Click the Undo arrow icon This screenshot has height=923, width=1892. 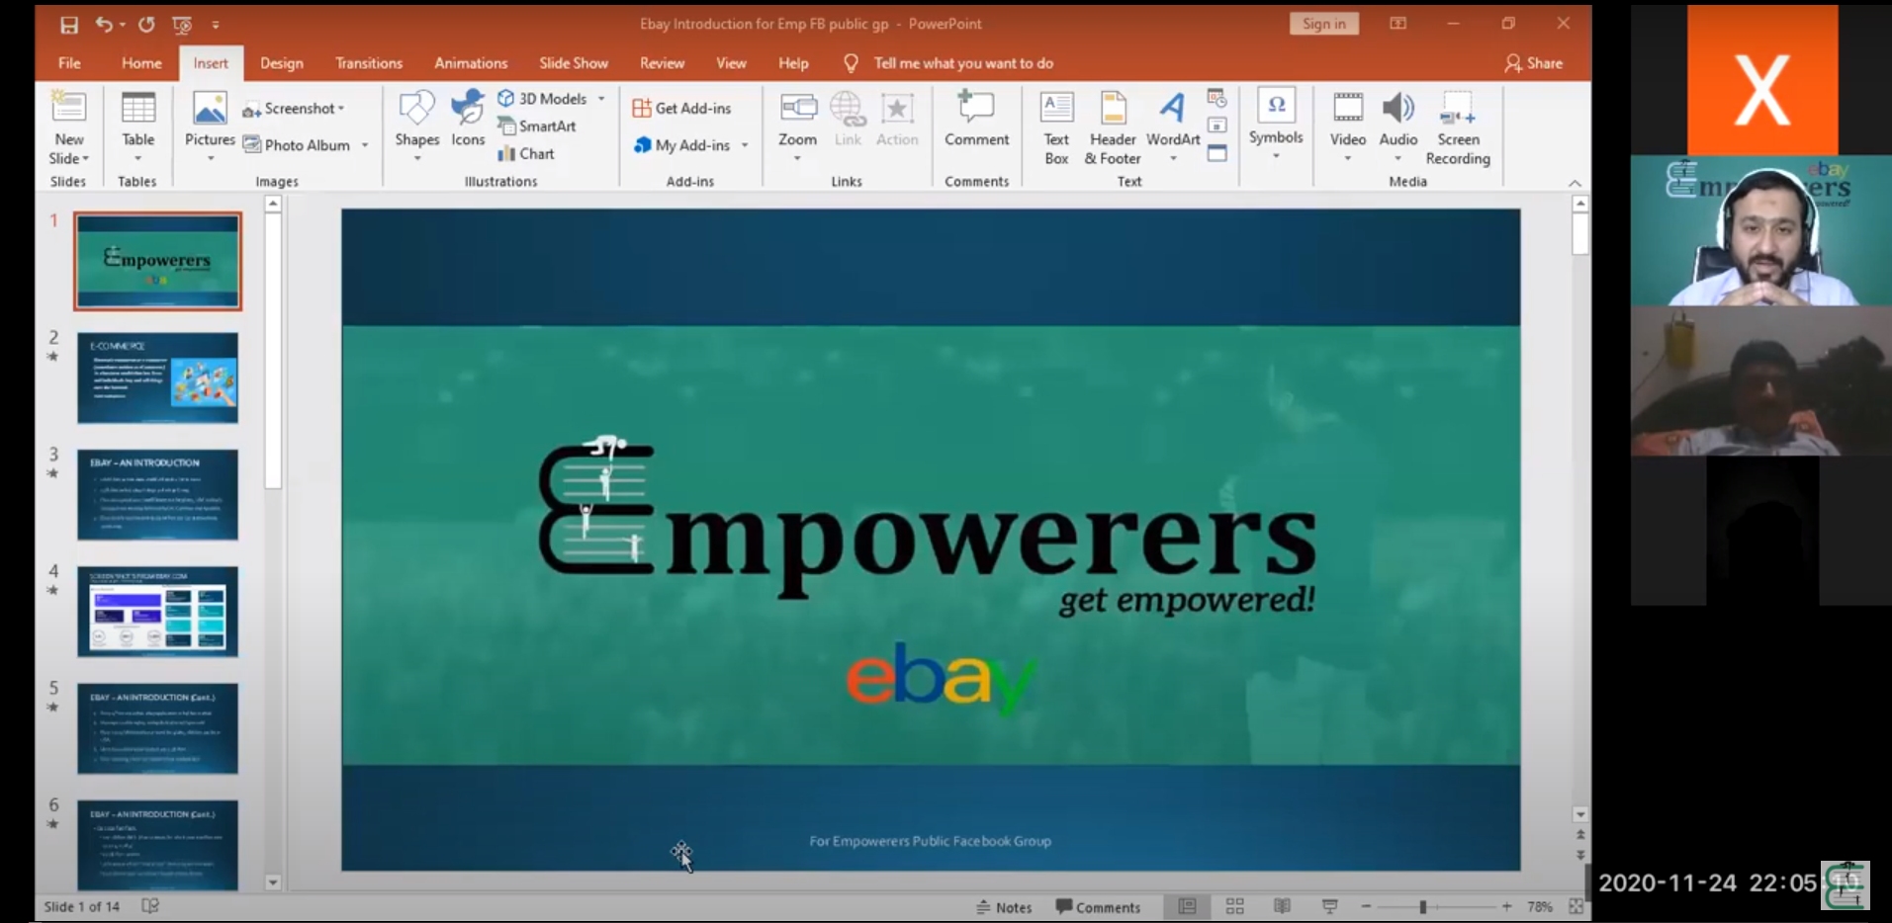click(x=104, y=25)
